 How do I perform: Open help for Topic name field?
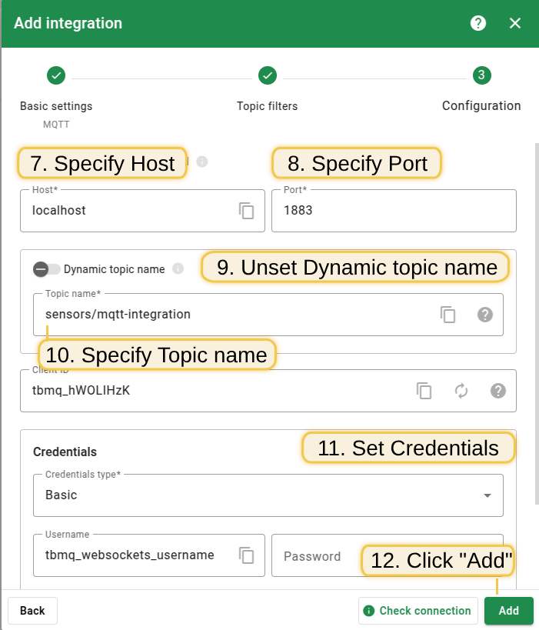(x=484, y=314)
